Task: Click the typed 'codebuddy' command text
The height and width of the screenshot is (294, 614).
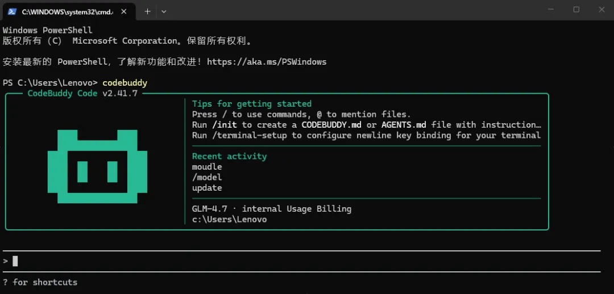Action: pos(125,83)
